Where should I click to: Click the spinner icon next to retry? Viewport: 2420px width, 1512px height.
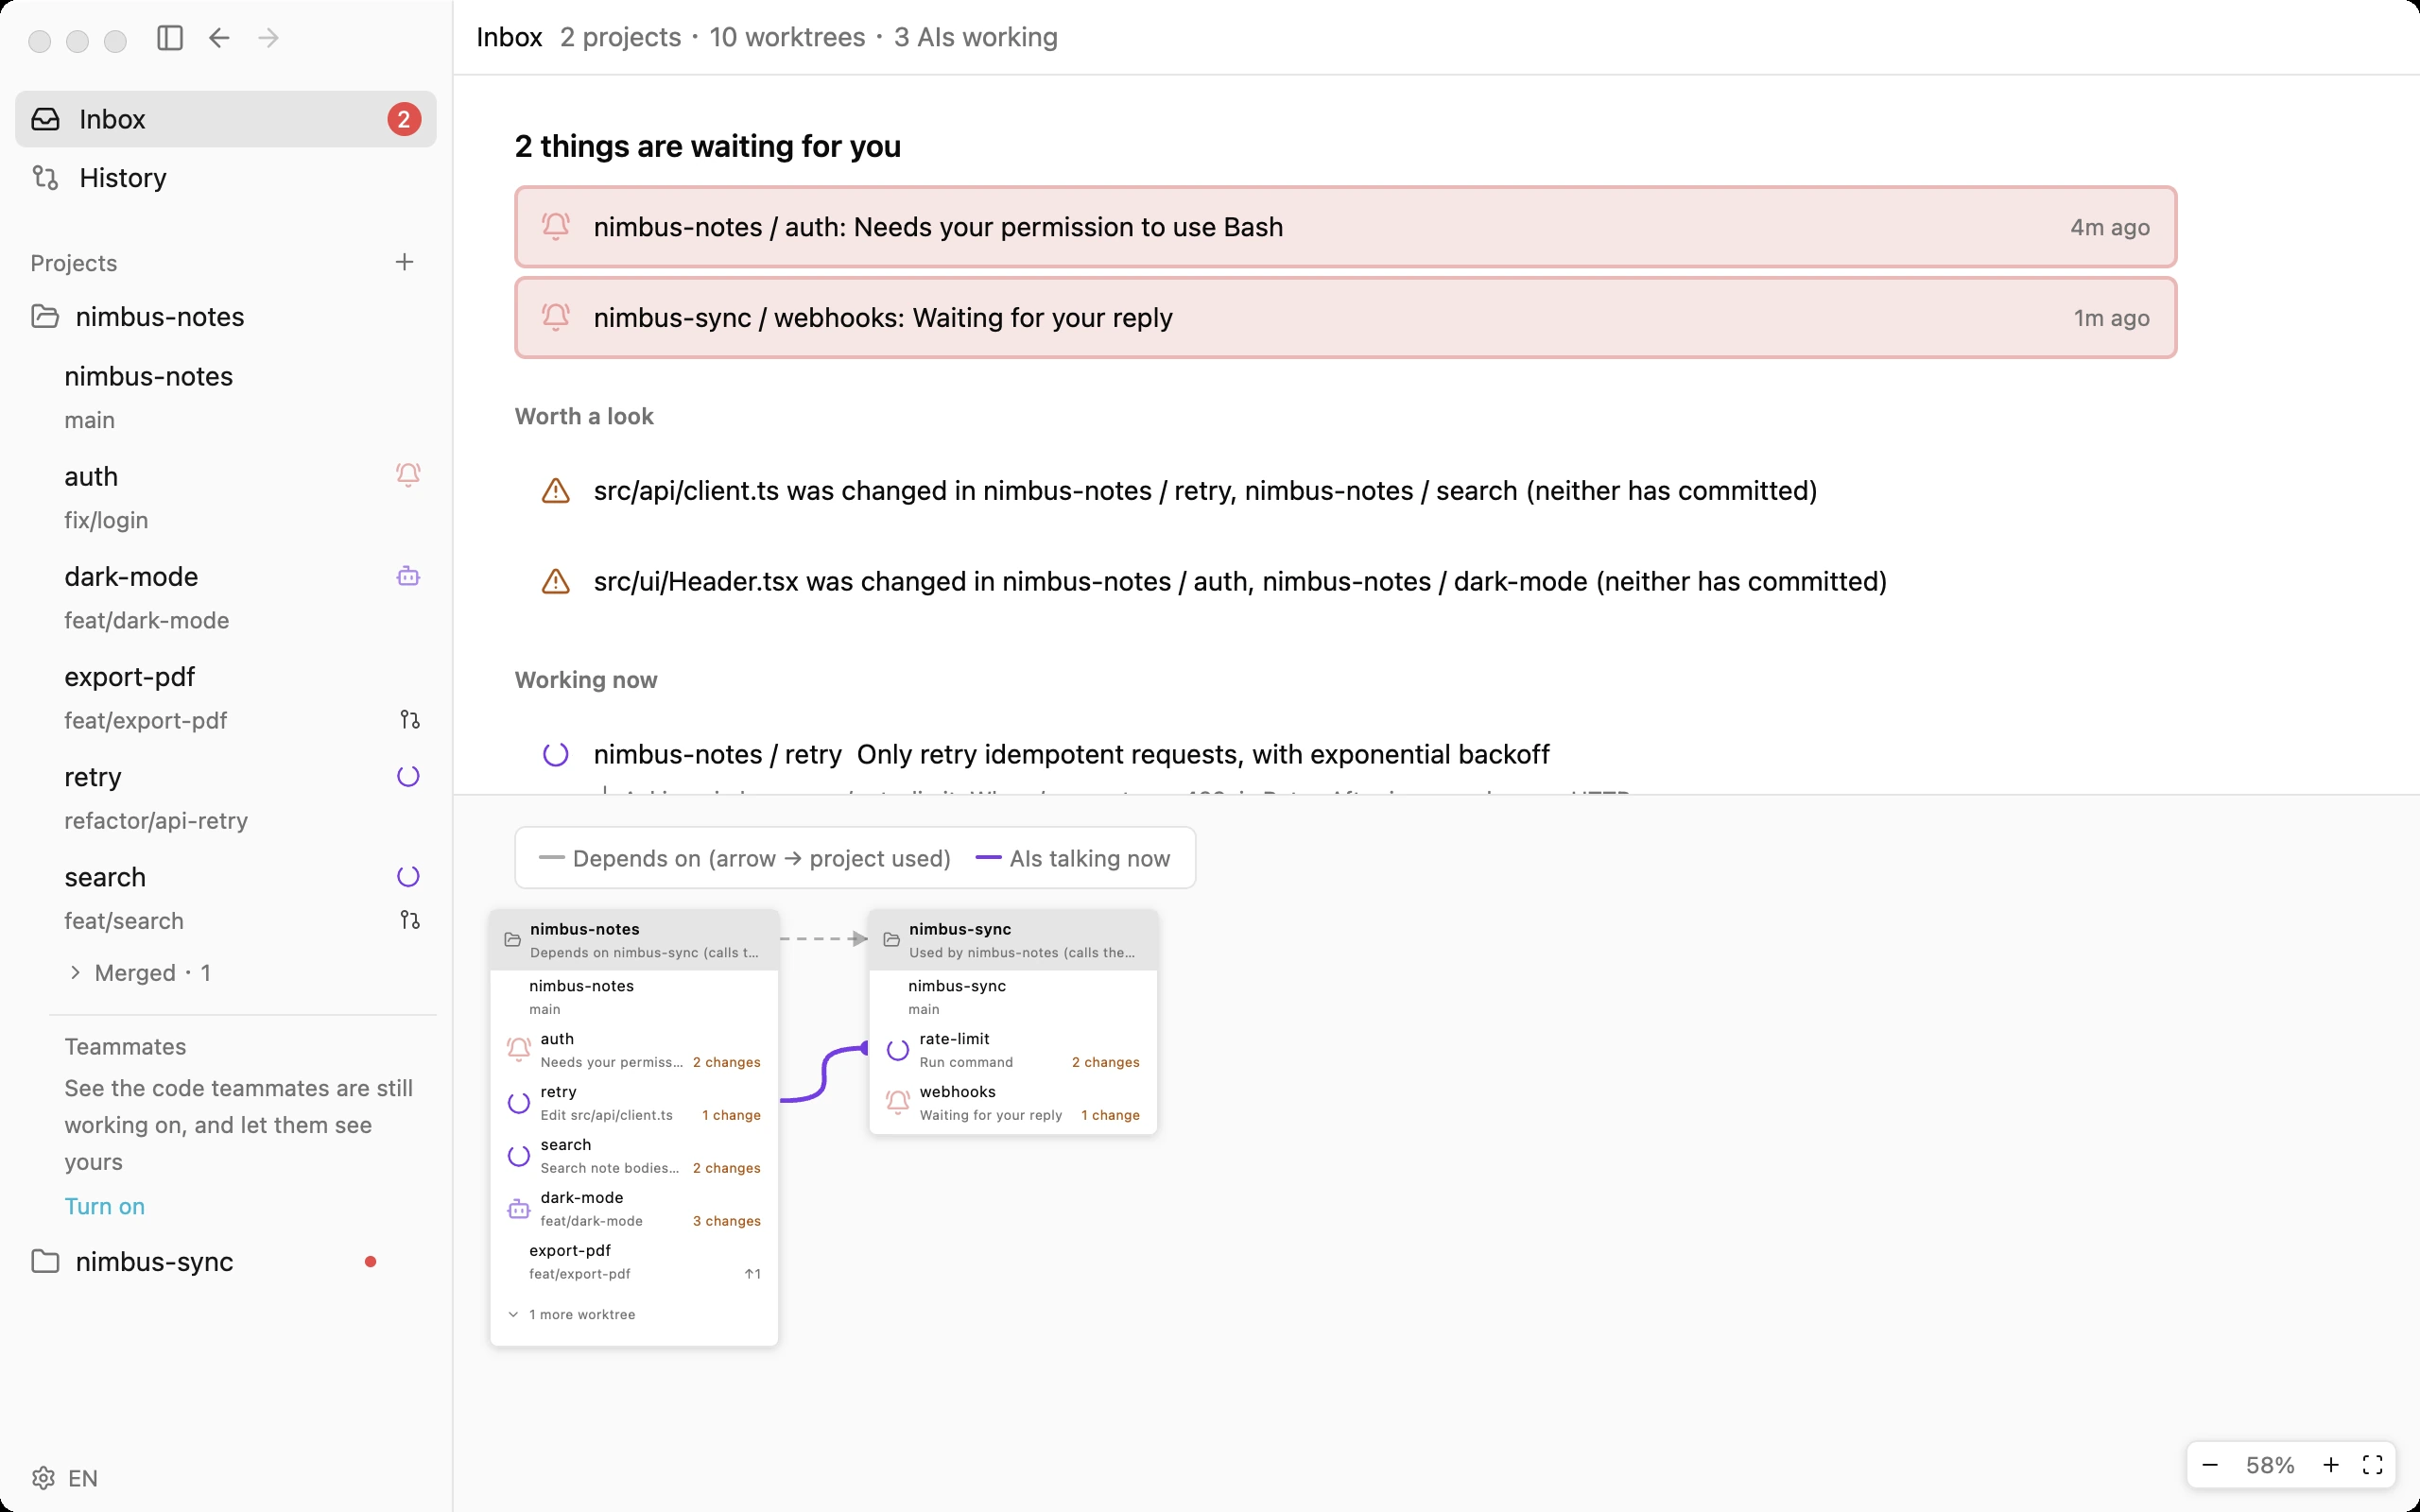[x=408, y=776]
